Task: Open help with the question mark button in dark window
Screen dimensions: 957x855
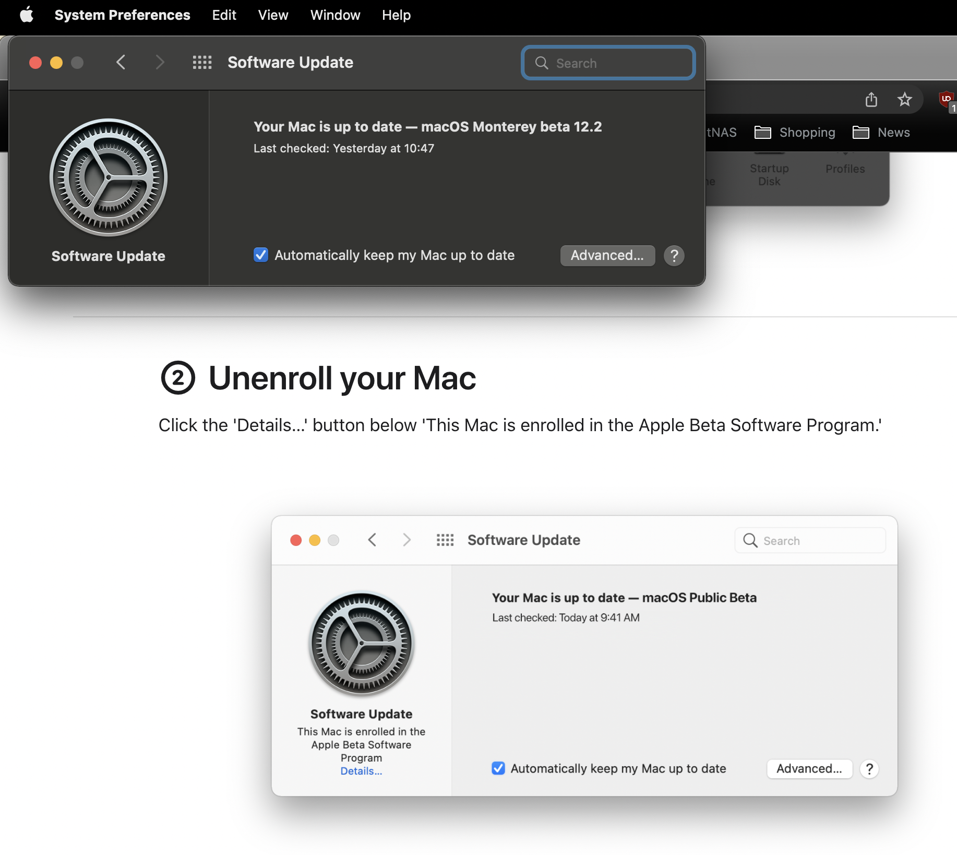Action: [x=674, y=255]
